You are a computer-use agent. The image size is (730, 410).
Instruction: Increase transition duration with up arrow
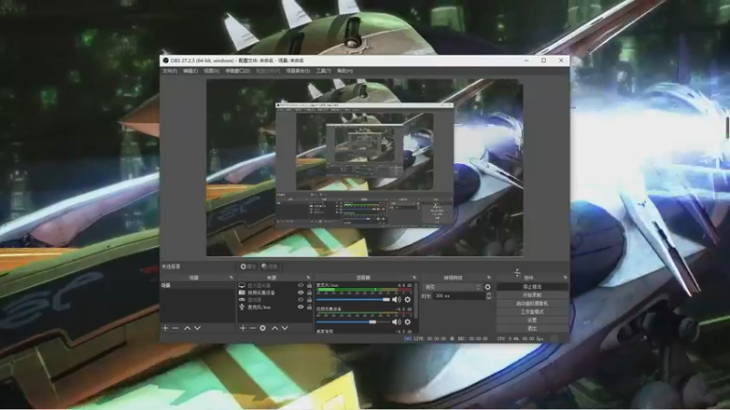pos(488,293)
